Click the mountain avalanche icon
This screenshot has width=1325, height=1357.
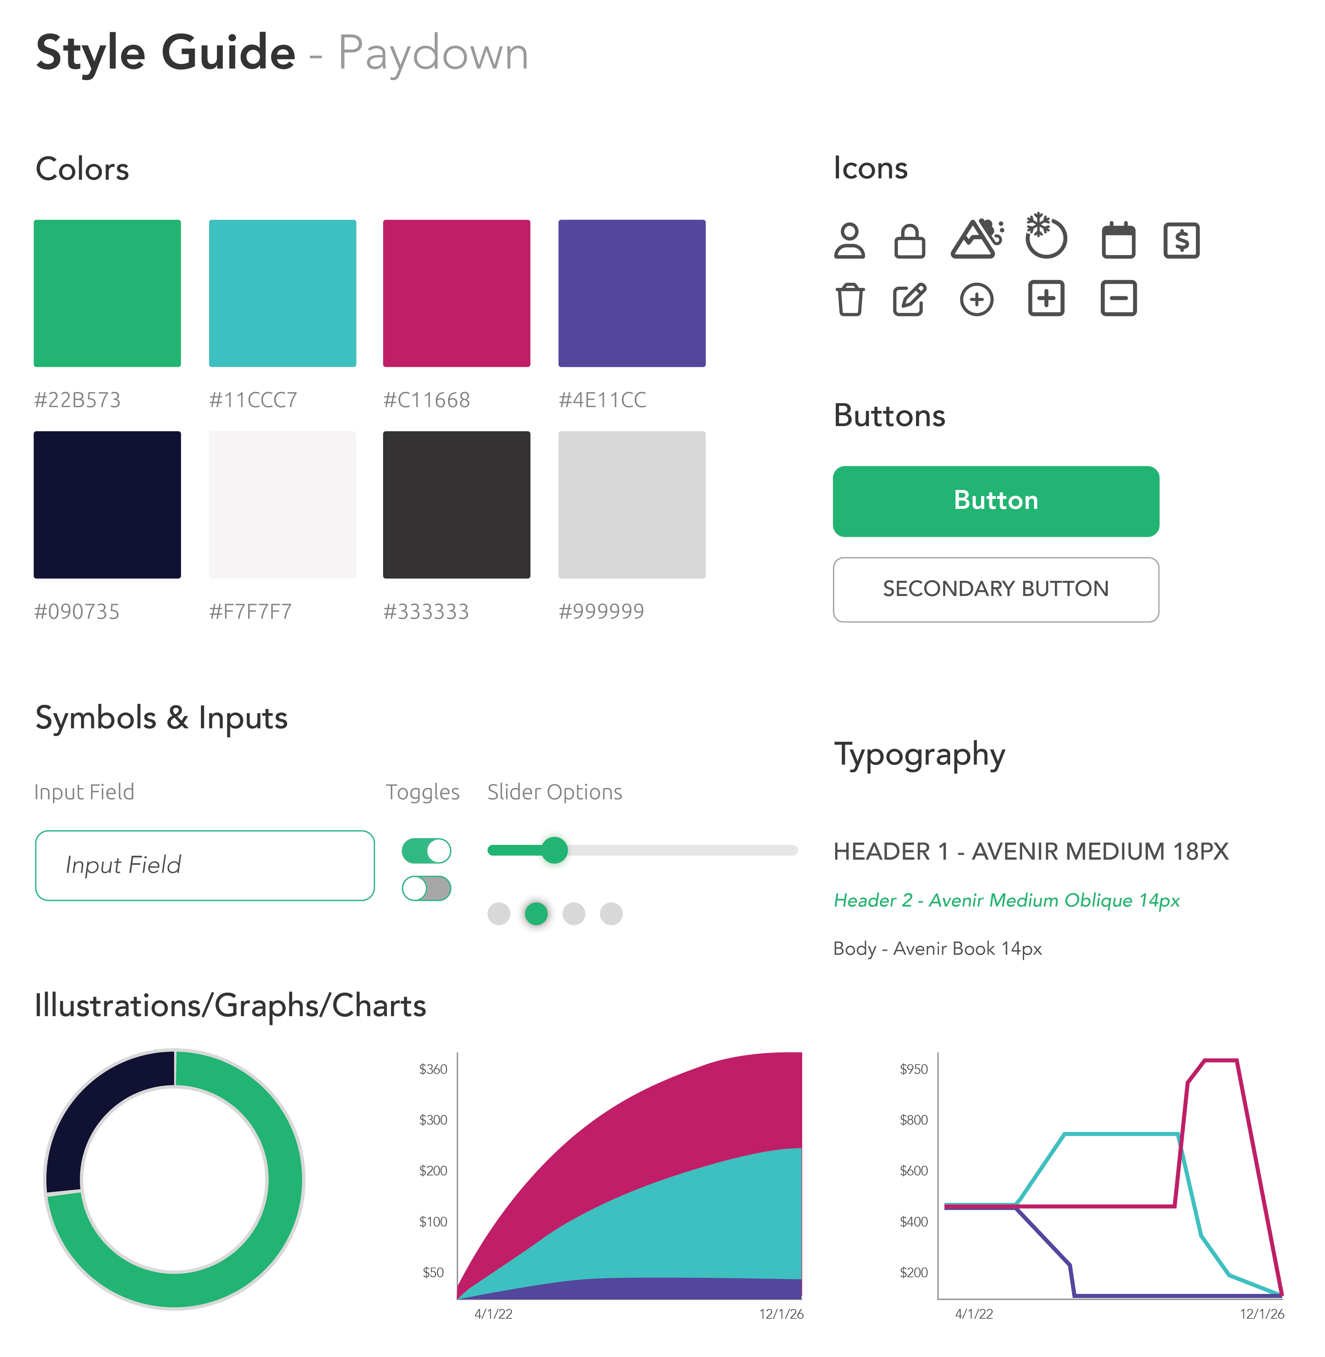click(x=977, y=238)
